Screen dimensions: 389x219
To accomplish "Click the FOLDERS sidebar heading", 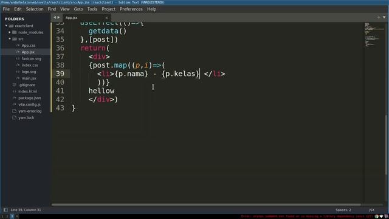I will [15, 19].
